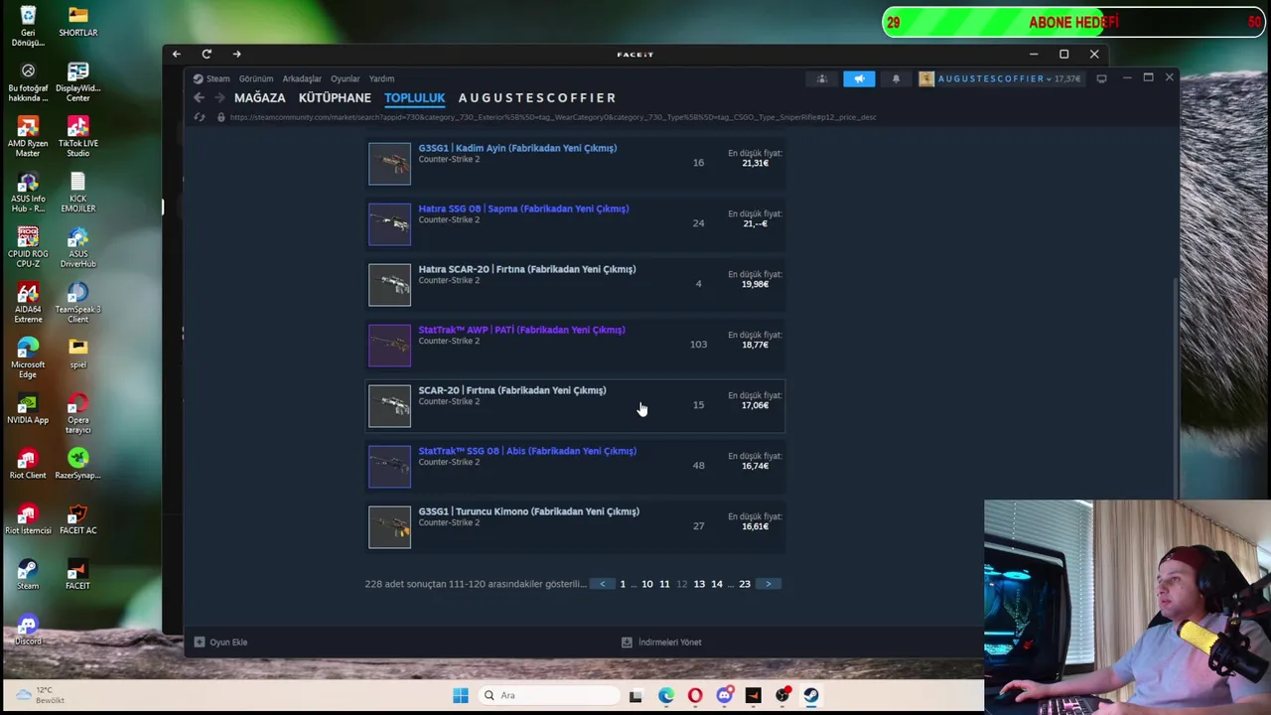Open the Steam friends icon button

[x=821, y=78]
